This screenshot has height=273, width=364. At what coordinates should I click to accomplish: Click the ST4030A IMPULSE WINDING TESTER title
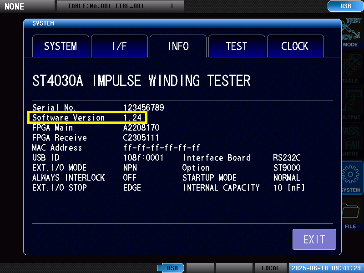(141, 81)
